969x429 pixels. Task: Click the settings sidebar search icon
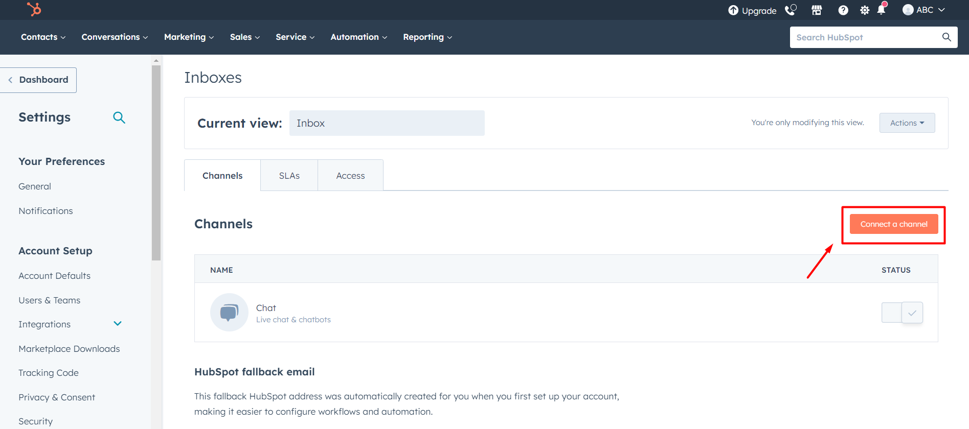[119, 117]
